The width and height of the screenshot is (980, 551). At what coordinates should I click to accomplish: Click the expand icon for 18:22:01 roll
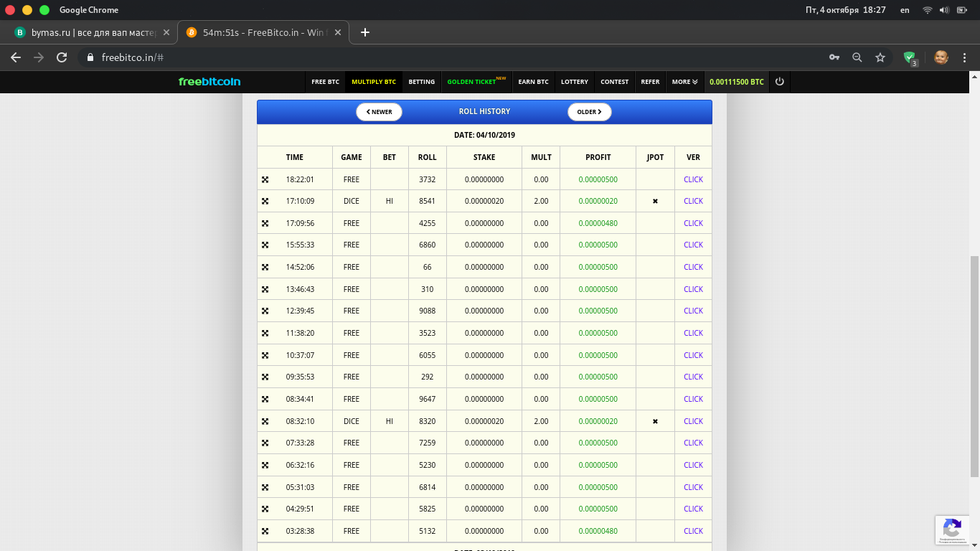click(x=265, y=179)
